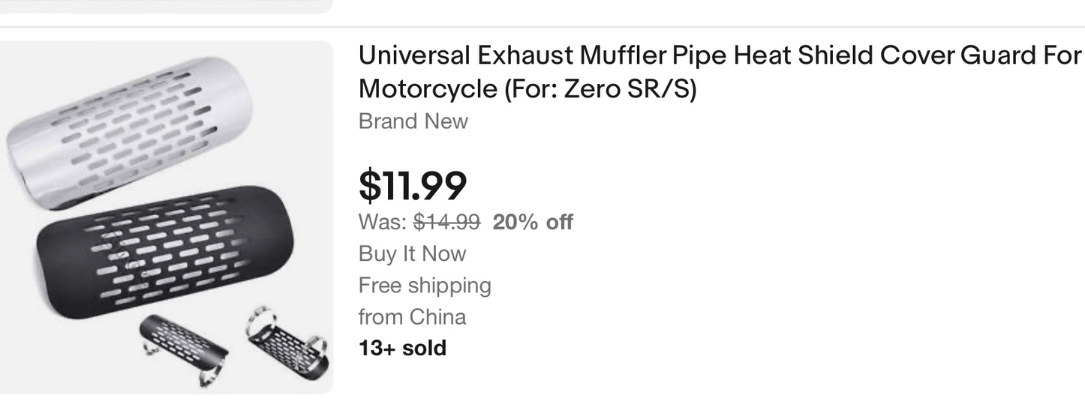This screenshot has height=407, width=1085.
Task: Click the from China location text
Action: (412, 316)
